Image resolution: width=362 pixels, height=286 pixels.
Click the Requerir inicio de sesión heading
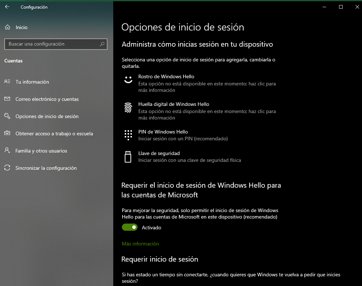coord(160,259)
